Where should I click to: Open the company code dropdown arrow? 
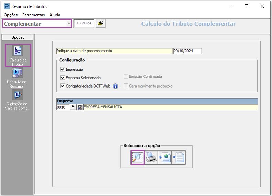pos(73,107)
